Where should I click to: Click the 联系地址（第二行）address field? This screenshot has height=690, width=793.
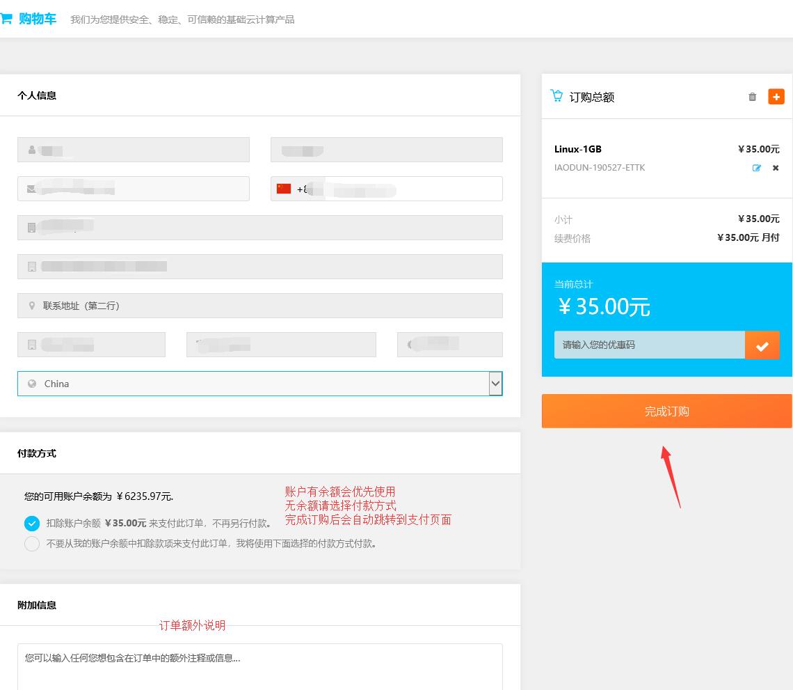259,306
